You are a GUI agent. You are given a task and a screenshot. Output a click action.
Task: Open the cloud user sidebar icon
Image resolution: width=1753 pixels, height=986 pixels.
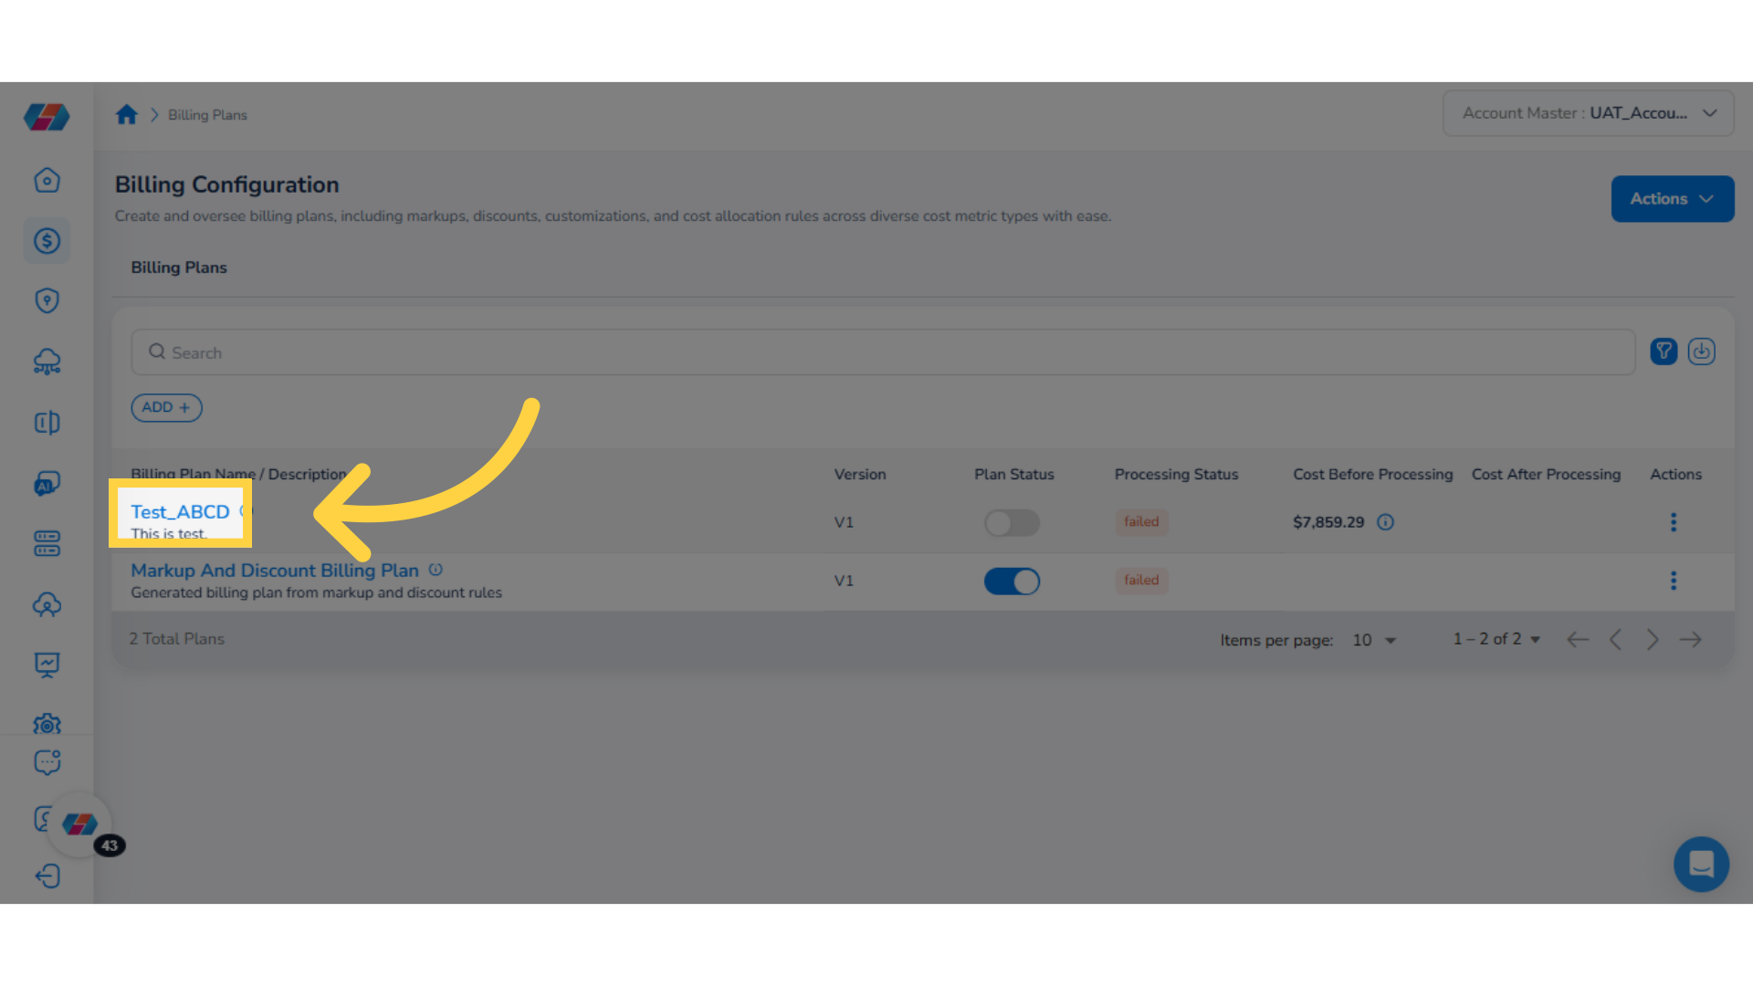pos(47,604)
